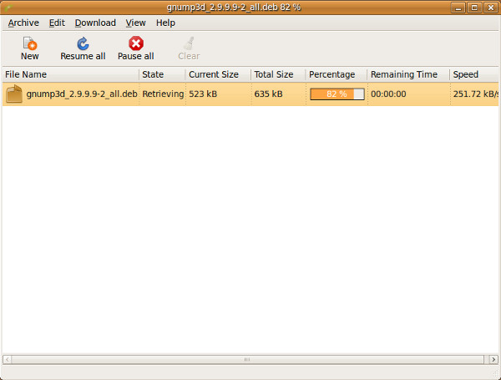Screen dimensions: 501x380
Task: Click the package icon of gnump3d file
Action: tap(14, 94)
